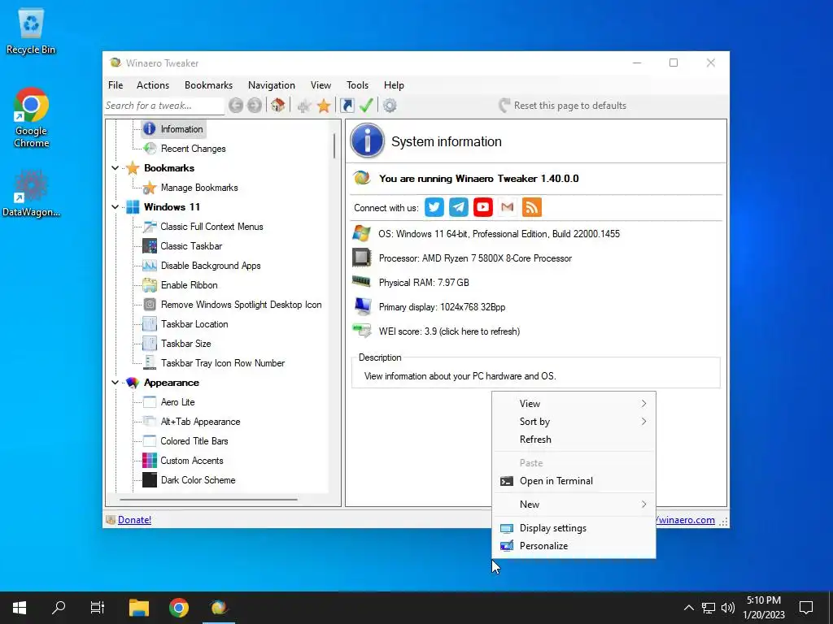Open the Actions menu
Screen dimensions: 833x624
pos(153,85)
